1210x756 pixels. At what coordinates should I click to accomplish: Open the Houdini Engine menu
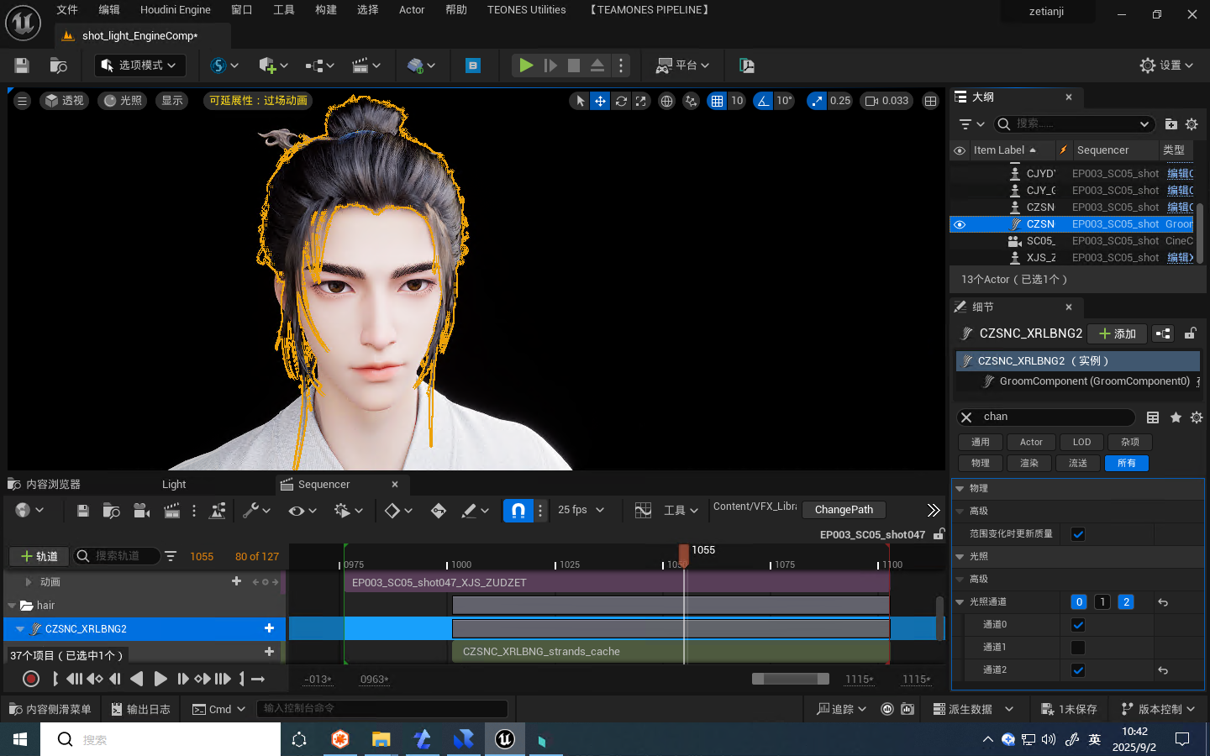point(175,10)
